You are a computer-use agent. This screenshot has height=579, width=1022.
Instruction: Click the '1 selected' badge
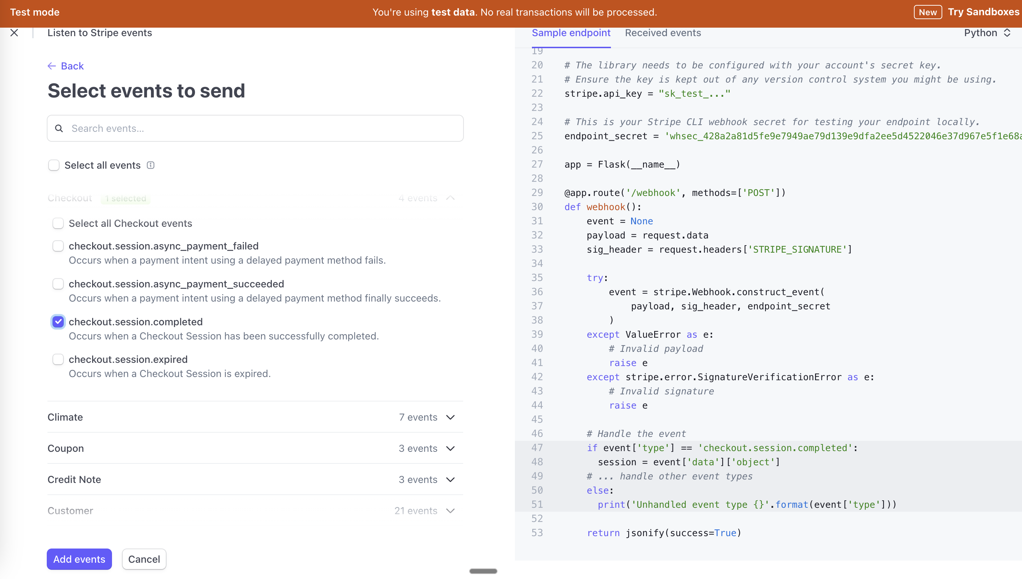(x=126, y=198)
